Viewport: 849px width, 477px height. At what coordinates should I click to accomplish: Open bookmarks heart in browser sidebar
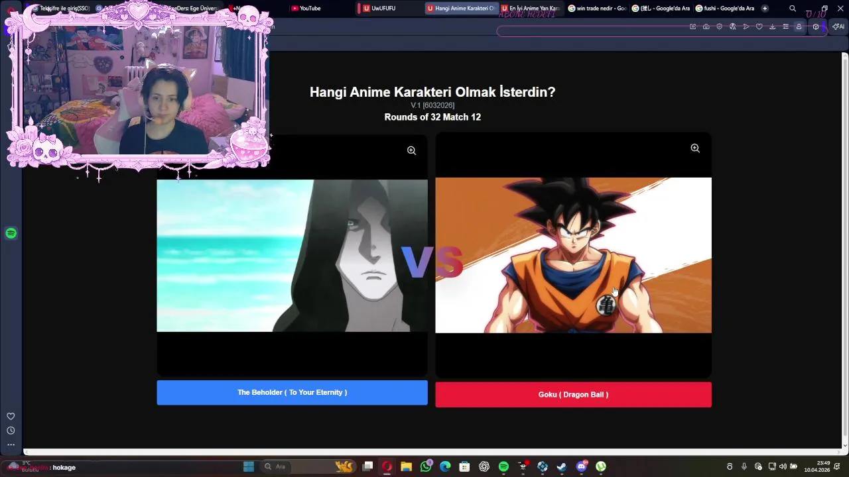[11, 416]
